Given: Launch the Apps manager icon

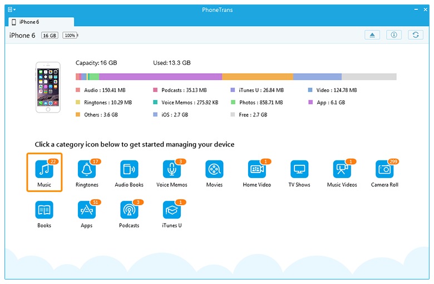Looking at the screenshot, I should (87, 210).
